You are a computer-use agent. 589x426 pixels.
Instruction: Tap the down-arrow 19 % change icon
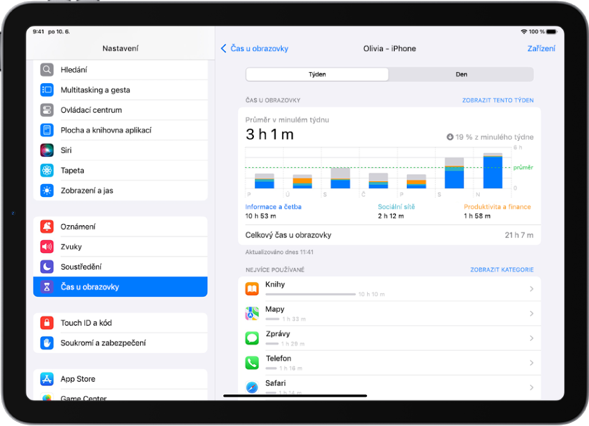(449, 137)
